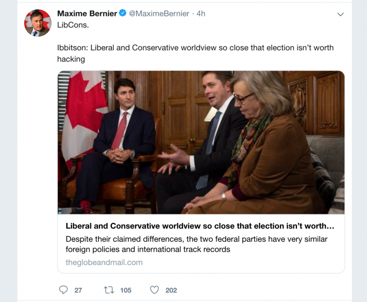367x302 pixels.
Task: Expand the tweet options chevron
Action: (x=341, y=14)
